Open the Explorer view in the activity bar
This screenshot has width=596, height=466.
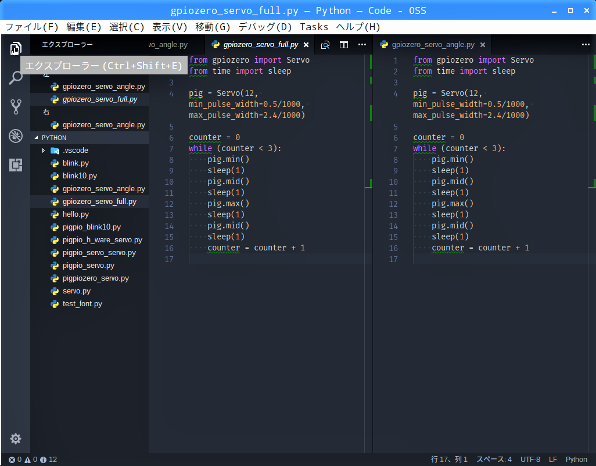tap(16, 49)
